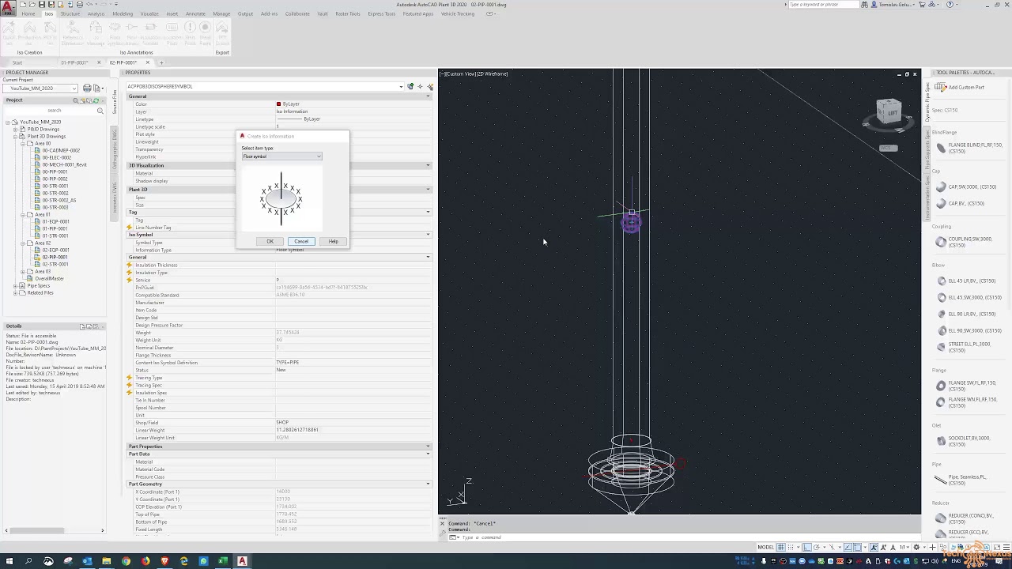Click the MODEL space button in status bar
This screenshot has width=1012, height=569.
point(765,547)
